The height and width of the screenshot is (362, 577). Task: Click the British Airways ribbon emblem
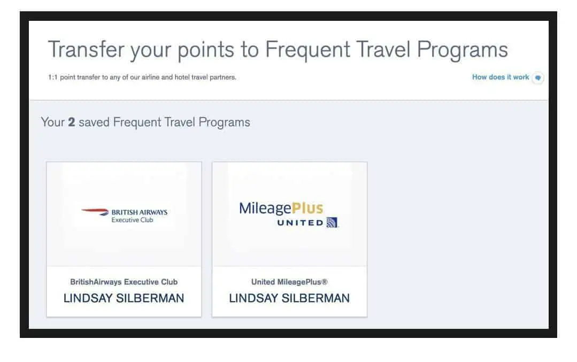click(95, 211)
